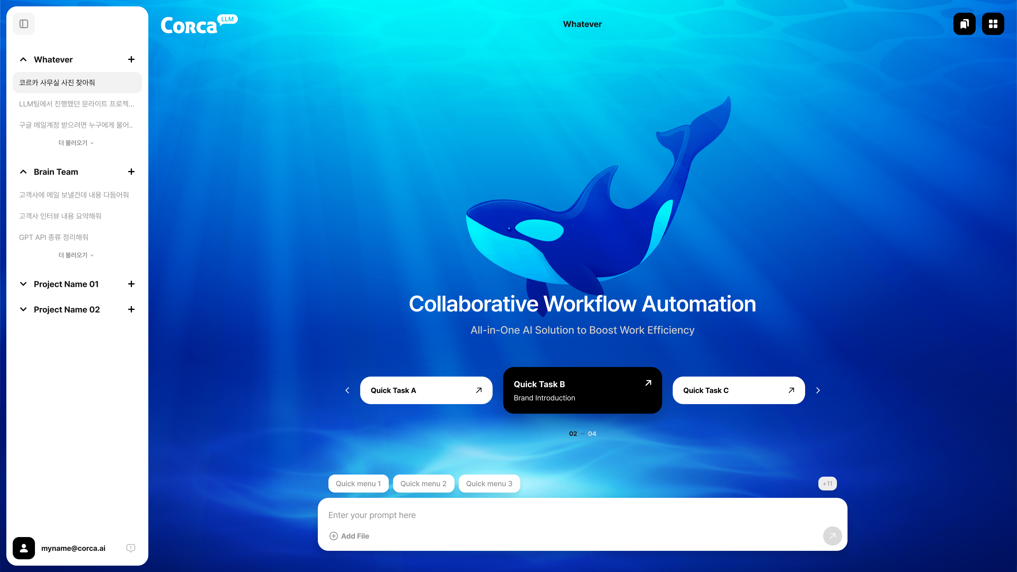
Task: Click the Corca LLM logo
Action: pyautogui.click(x=199, y=24)
